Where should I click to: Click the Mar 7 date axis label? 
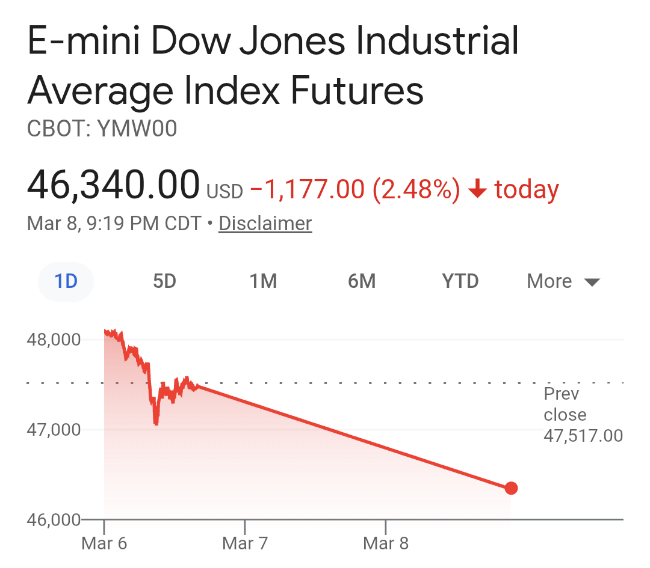pos(245,544)
